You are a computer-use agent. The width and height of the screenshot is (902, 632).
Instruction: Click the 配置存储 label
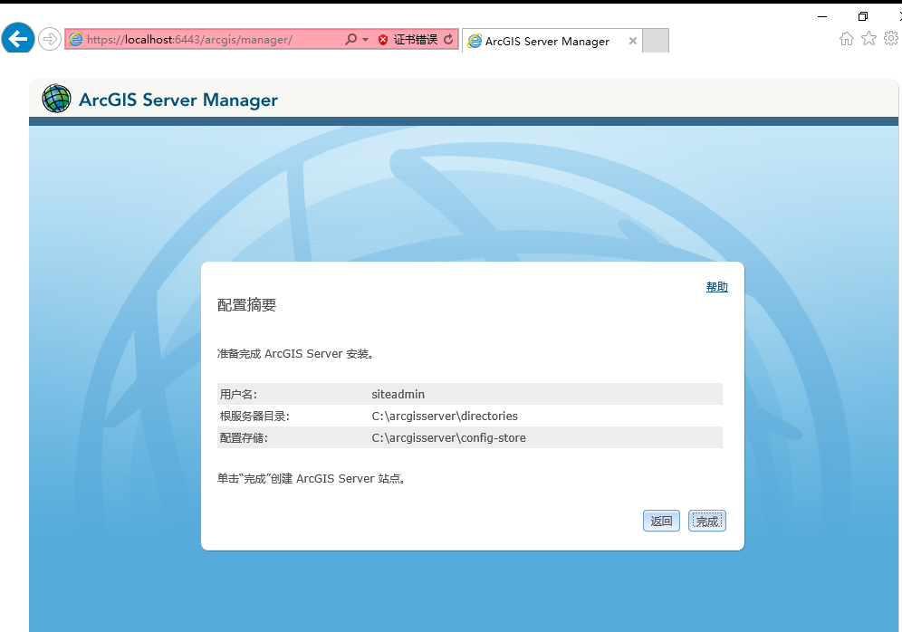point(244,438)
